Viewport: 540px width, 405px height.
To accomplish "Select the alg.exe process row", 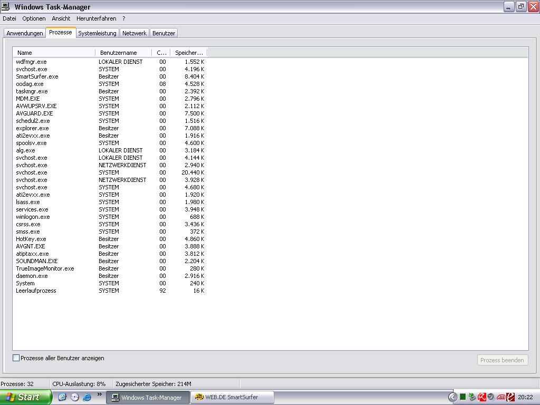I will (x=110, y=150).
